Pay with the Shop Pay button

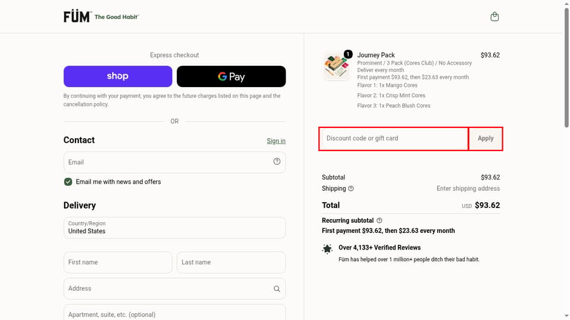point(118,76)
